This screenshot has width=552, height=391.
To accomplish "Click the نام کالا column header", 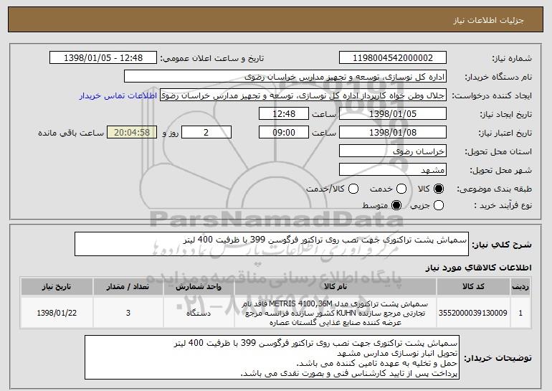I will [x=336, y=287].
